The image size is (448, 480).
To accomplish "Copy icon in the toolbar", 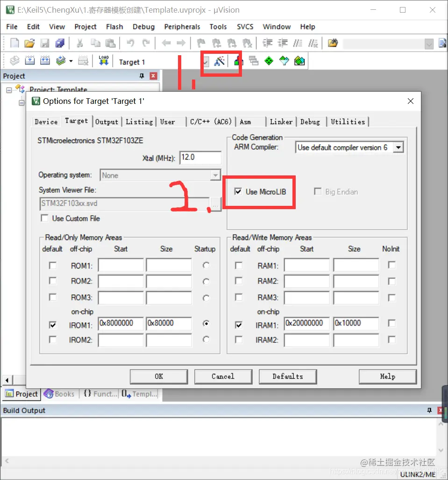I will click(95, 43).
